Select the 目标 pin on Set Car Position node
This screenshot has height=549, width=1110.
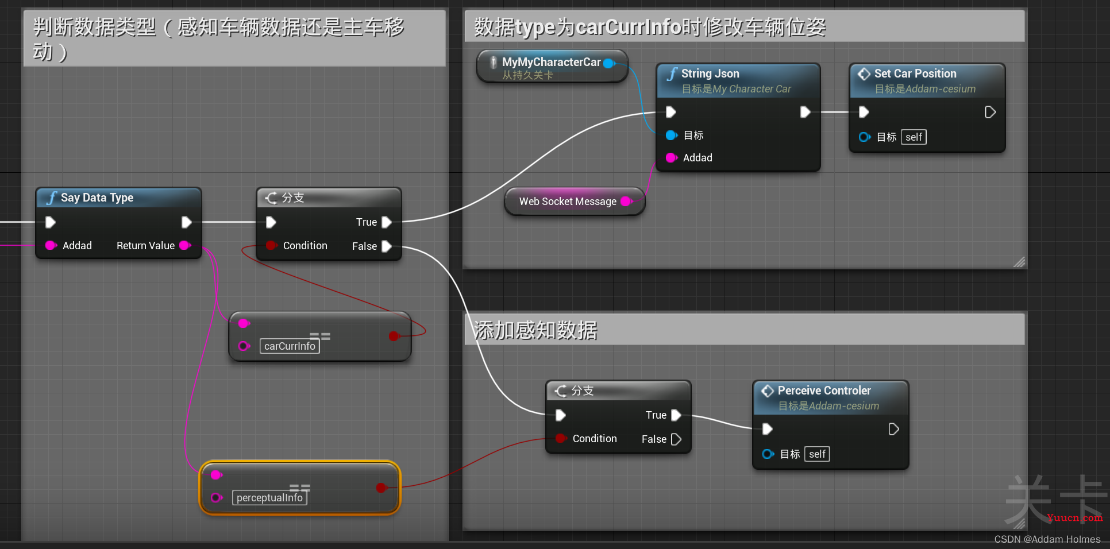[x=865, y=137]
